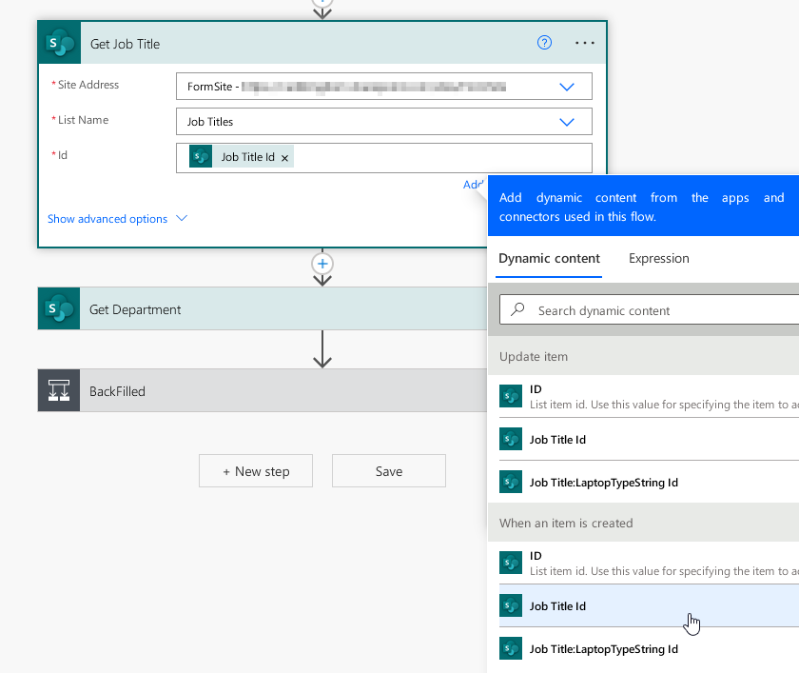Click the SharePoint icon on Get Job Title
Image resolution: width=799 pixels, height=673 pixels.
click(x=59, y=44)
